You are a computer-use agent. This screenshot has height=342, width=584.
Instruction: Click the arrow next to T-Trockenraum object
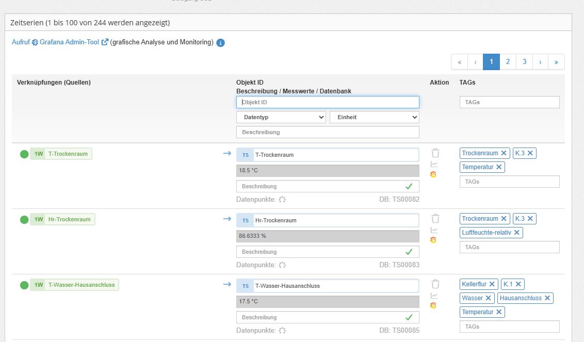coord(227,153)
